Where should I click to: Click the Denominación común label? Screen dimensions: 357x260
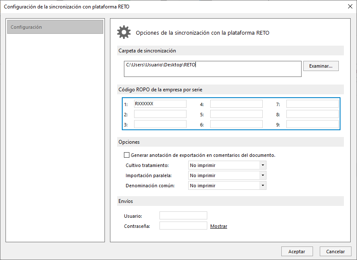tap(150, 186)
